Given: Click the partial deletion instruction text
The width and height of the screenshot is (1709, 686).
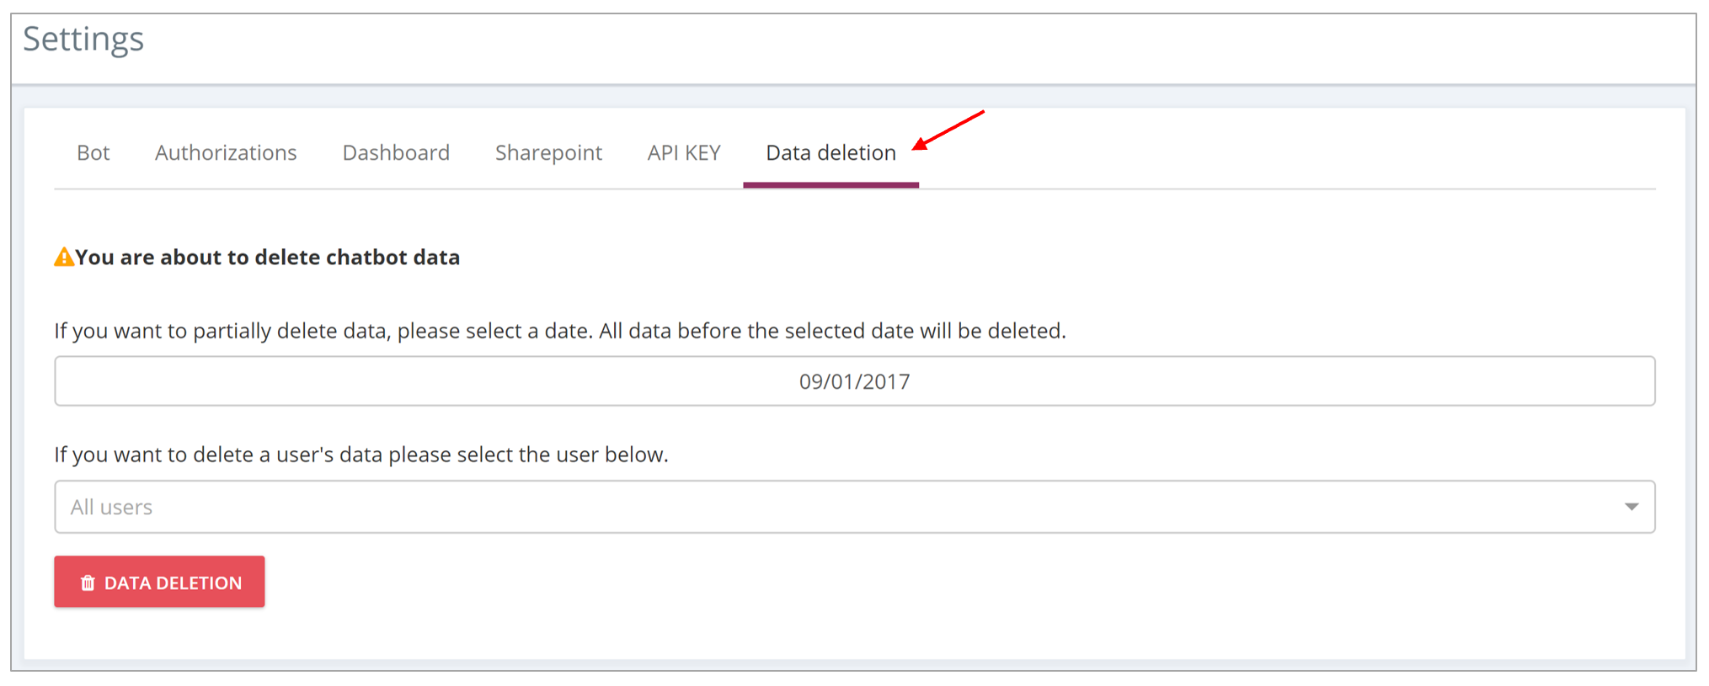Looking at the screenshot, I should 560,331.
